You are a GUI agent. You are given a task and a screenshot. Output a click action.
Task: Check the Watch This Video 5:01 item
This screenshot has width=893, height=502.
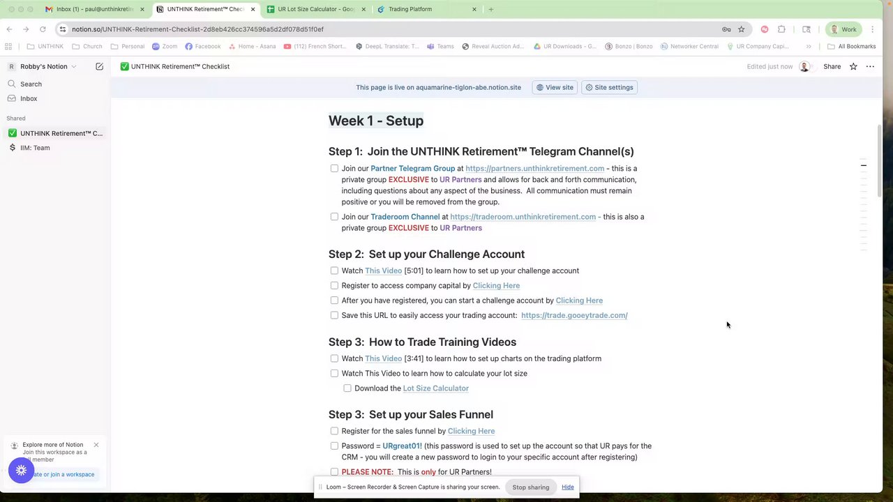click(x=334, y=271)
